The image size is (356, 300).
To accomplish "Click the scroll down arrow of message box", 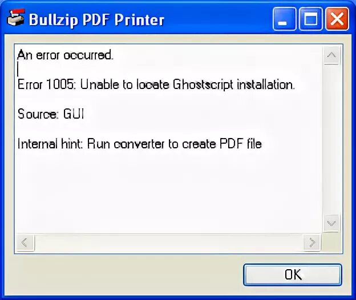I will 331,224.
